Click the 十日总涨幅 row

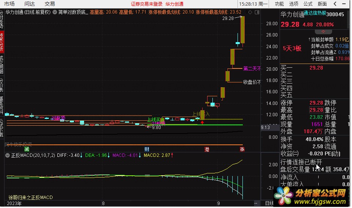click(330, 59)
